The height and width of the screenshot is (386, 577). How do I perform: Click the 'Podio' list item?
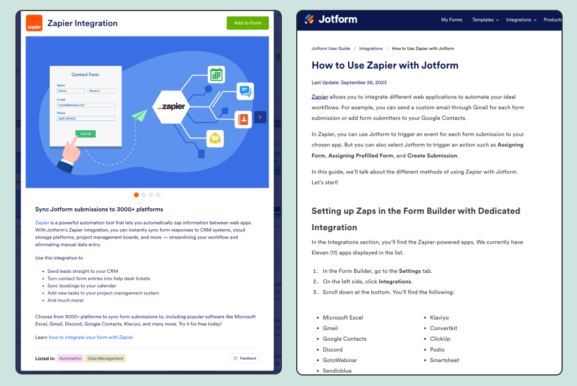tap(437, 350)
